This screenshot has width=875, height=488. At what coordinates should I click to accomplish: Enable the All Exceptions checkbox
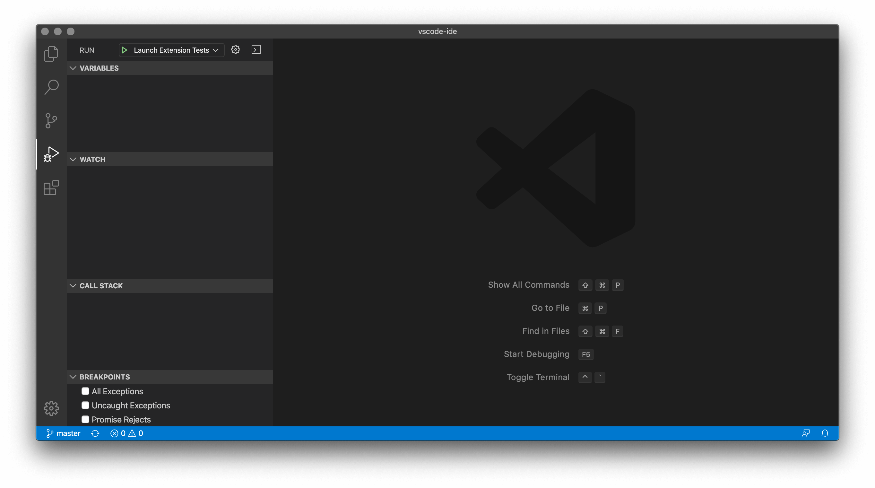85,391
